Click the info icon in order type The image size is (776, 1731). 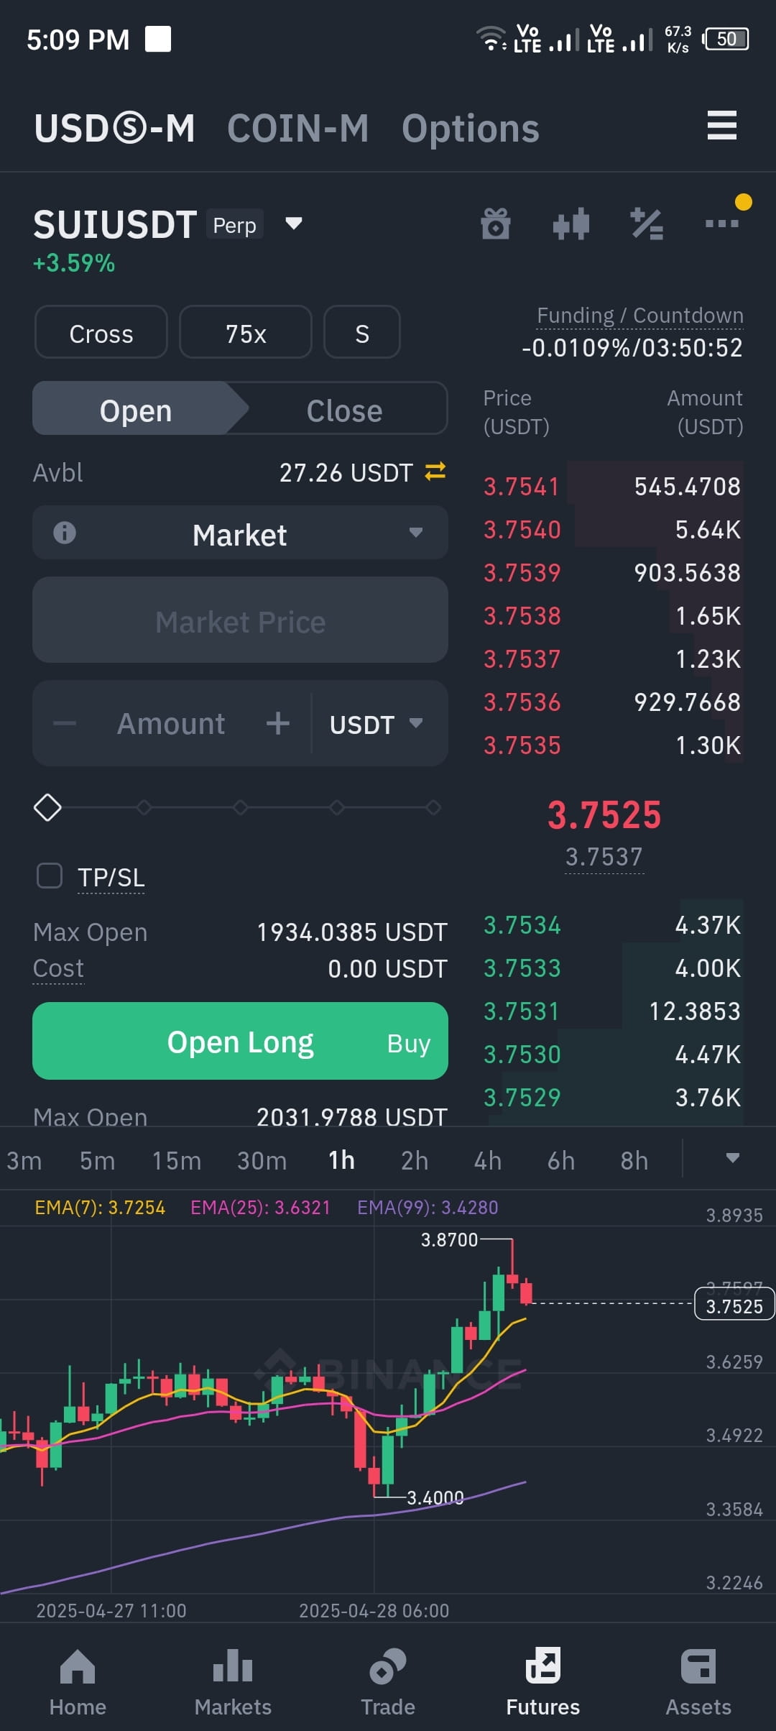[x=65, y=533]
